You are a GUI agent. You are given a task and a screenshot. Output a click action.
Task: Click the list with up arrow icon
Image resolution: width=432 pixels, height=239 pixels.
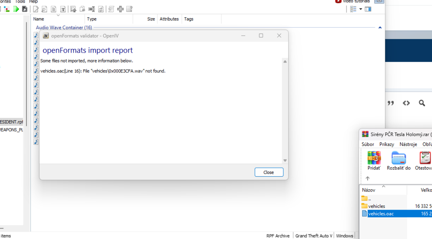73,9
